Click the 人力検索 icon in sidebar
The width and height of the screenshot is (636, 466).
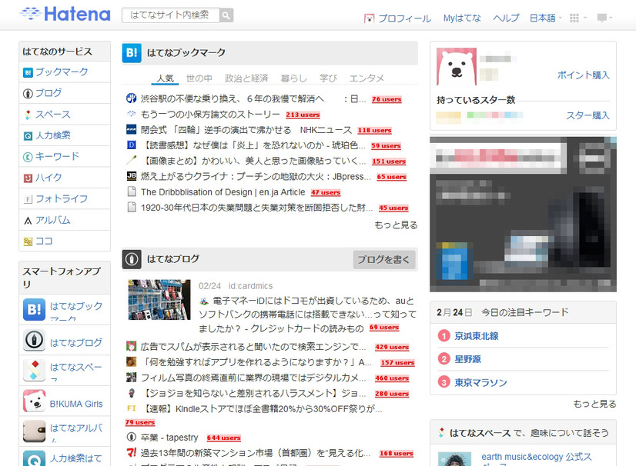tap(28, 136)
